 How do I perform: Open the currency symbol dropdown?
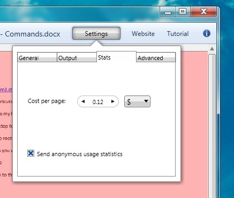(x=137, y=101)
